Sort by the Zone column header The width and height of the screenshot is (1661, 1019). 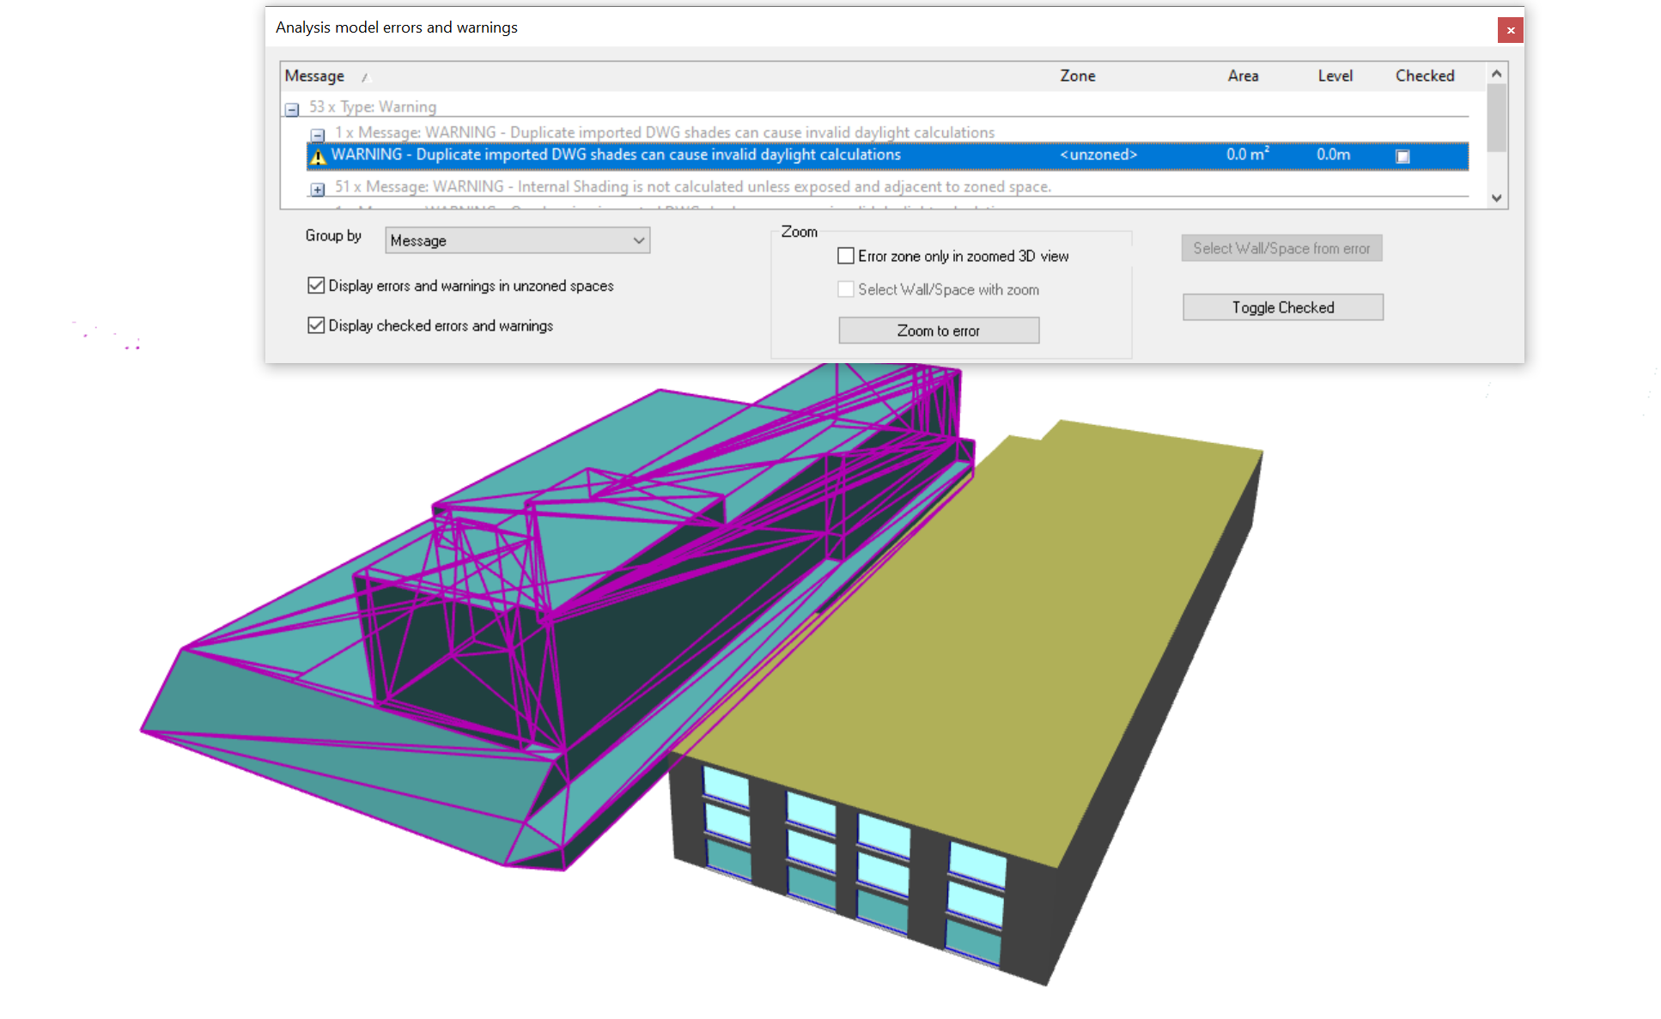click(1077, 76)
